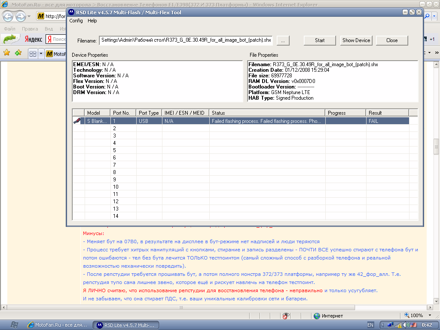Viewport: 440px width, 330px height.
Task: Click the green chameleon toolbar icon
Action: tap(11, 39)
